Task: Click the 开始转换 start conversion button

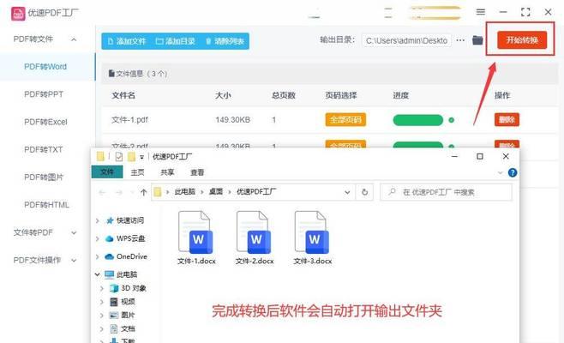Action: point(522,40)
